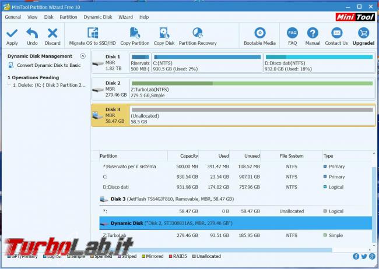Sort list by Type column
The width and height of the screenshot is (379, 269).
pos(347,156)
